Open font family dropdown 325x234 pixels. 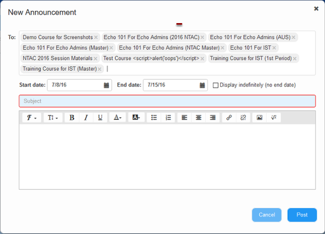(x=31, y=118)
